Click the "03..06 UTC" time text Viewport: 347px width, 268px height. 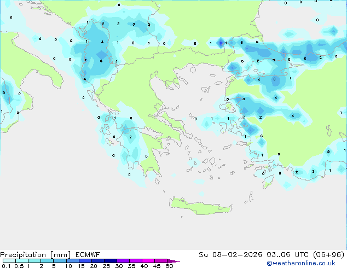click(287, 255)
